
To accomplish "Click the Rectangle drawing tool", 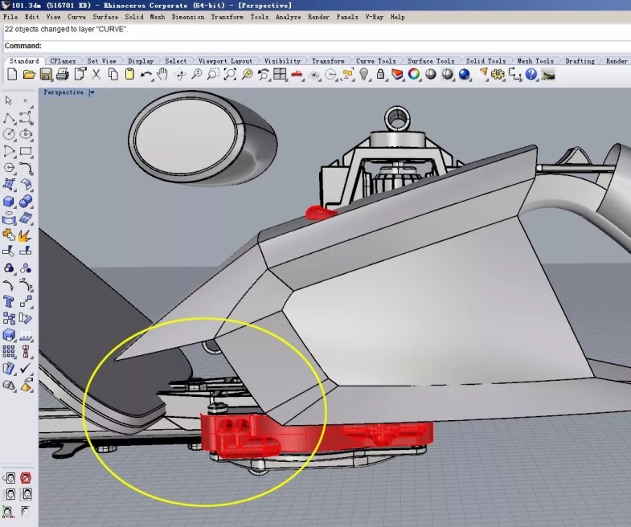I will (26, 151).
